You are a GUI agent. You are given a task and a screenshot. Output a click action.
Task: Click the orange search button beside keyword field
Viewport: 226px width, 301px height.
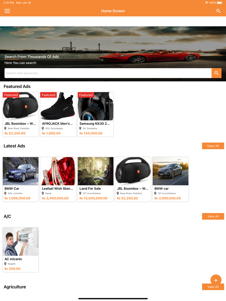[216, 73]
